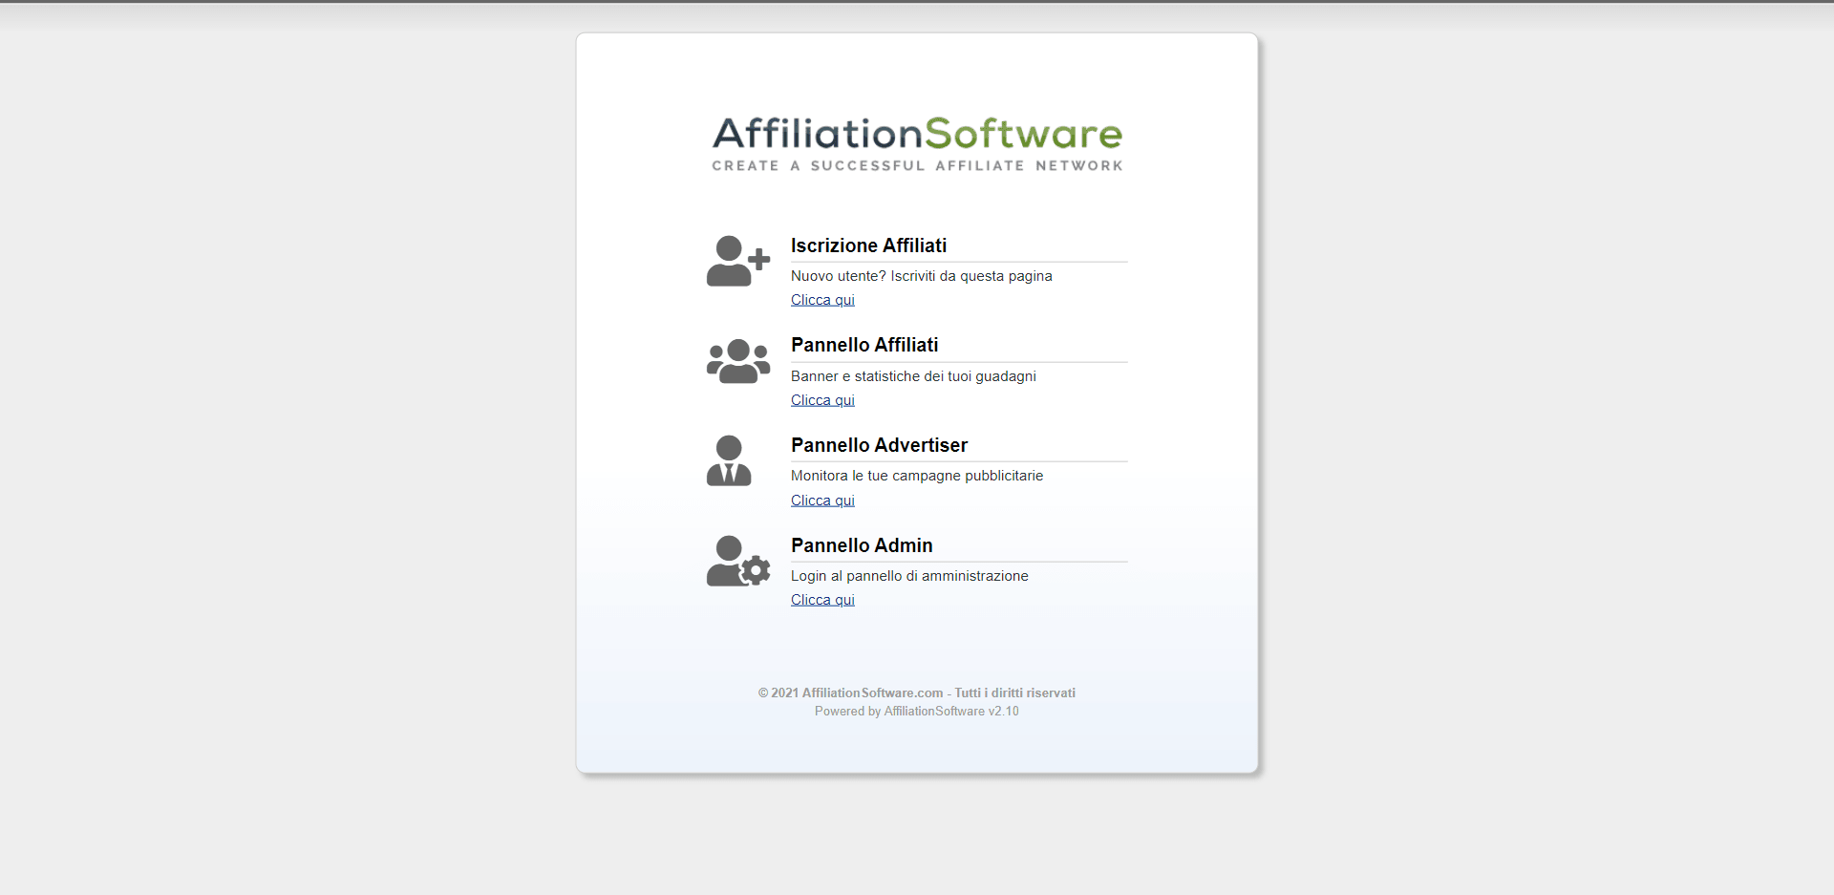Click the 'Pannello Admin' heading
Screen dimensions: 1834x895
coord(862,545)
